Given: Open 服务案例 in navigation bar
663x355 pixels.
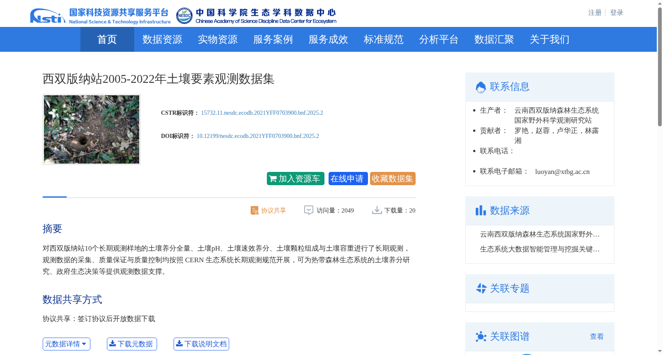Looking at the screenshot, I should [x=273, y=39].
